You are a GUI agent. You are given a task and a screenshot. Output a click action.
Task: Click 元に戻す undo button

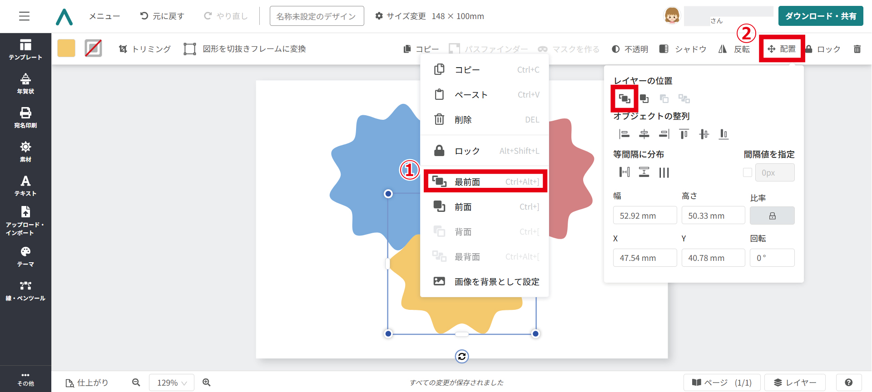click(x=162, y=16)
